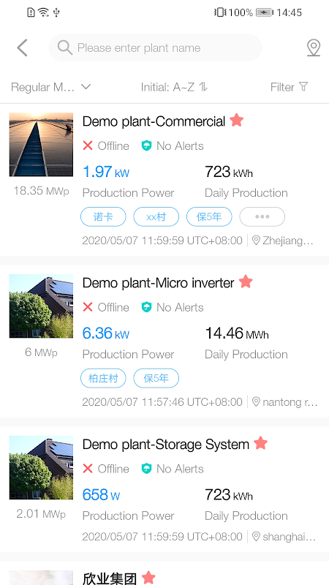Toggle favorite star on Demo plant-Micro inverter
This screenshot has width=329, height=585.
[246, 282]
